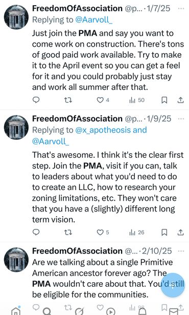Viewport: 189px width, 315px height.
Task: Like the 1/7/25 tweet with 4 likes
Action: pyautogui.click(x=103, y=100)
